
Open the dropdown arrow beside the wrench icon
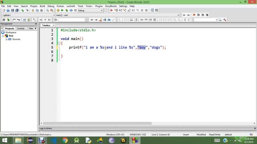(x=216, y=20)
